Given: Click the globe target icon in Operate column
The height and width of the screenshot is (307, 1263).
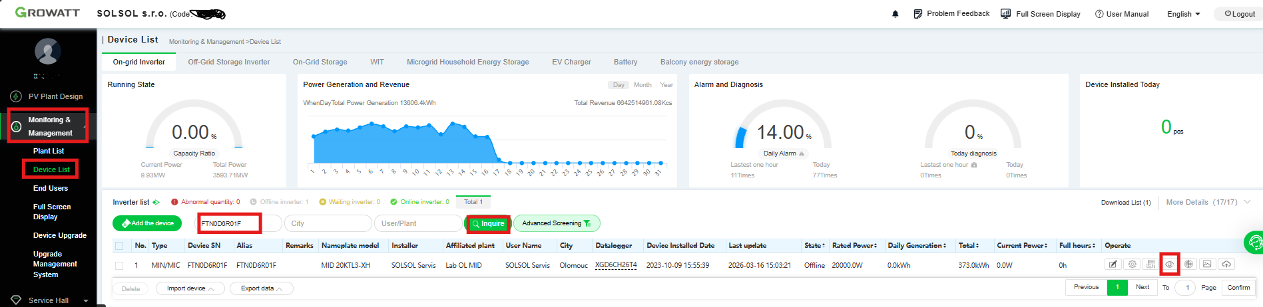Looking at the screenshot, I should [x=1188, y=264].
